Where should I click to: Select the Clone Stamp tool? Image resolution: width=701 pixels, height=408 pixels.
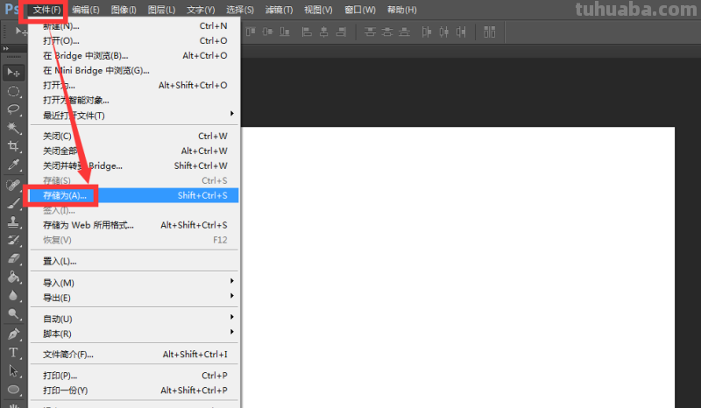coord(14,222)
